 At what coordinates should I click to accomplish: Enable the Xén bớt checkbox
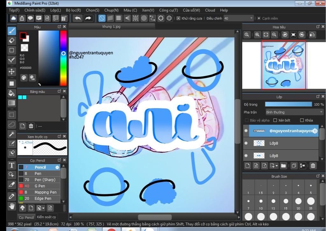pos(275,120)
